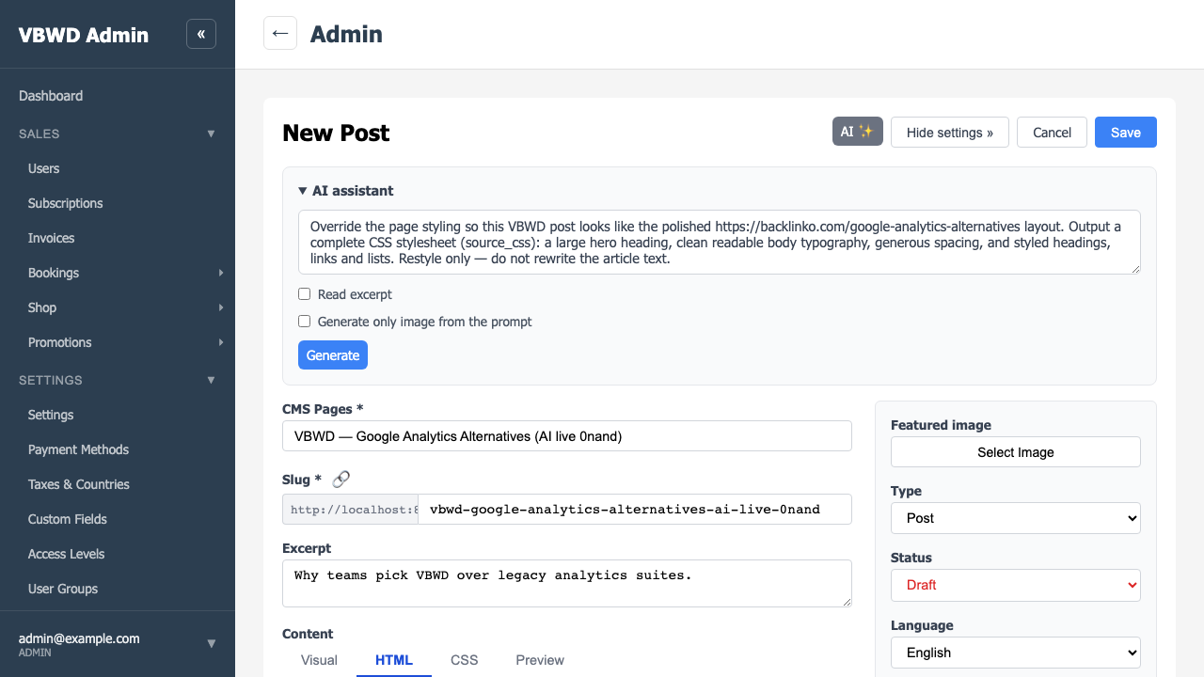Open the Status dropdown showing Draft

pyautogui.click(x=1016, y=585)
